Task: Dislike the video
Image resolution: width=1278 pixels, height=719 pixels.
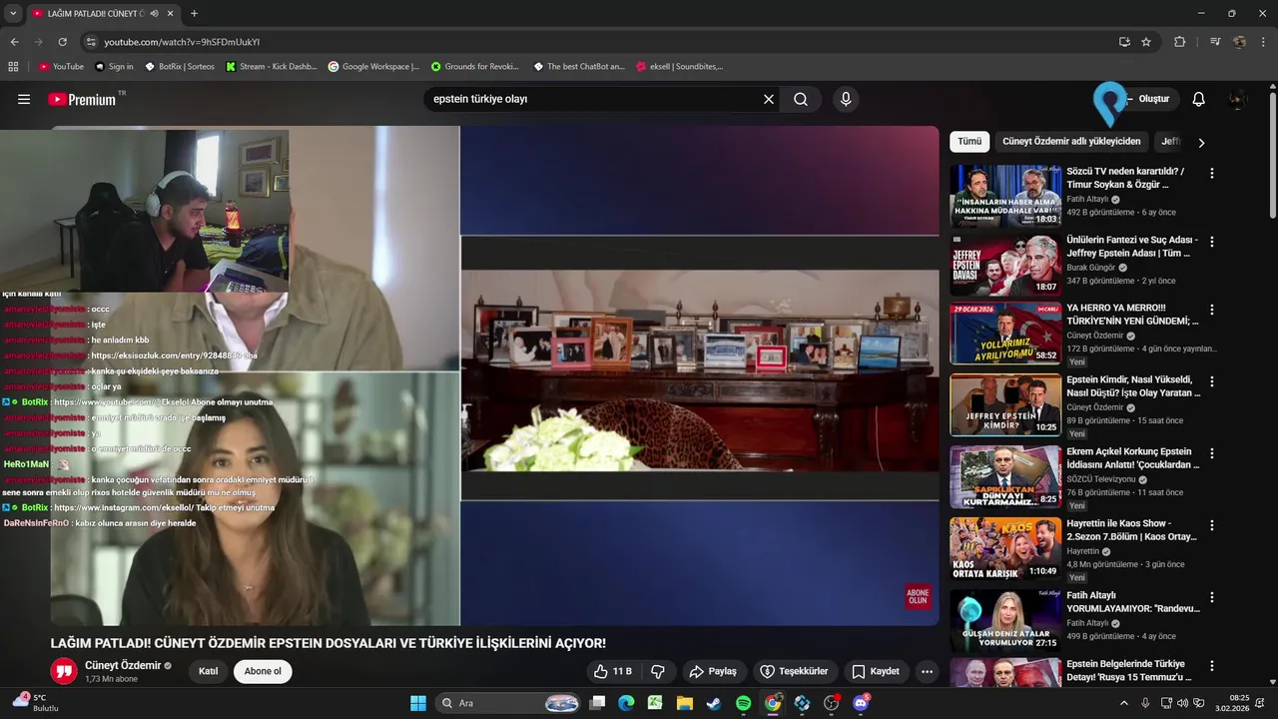Action: [x=658, y=671]
